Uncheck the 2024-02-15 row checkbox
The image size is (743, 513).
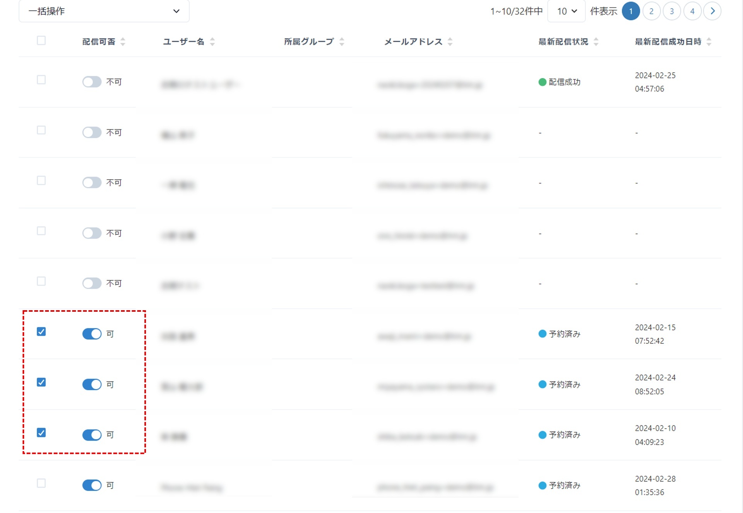point(41,332)
